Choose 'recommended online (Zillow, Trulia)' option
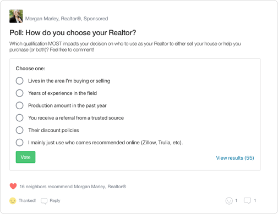 click(19, 143)
